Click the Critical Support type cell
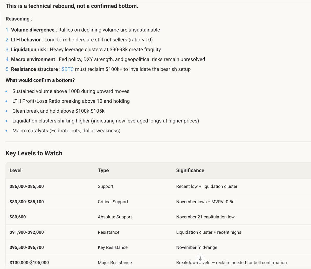 pyautogui.click(x=113, y=202)
